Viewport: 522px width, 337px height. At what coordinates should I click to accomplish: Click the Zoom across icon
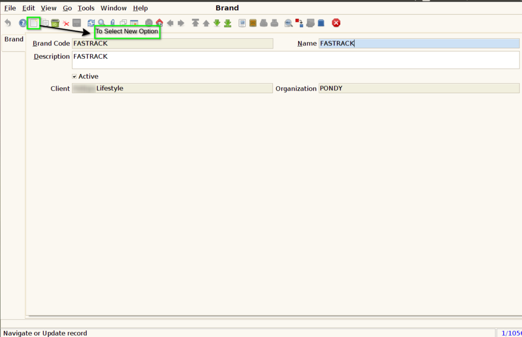point(289,23)
